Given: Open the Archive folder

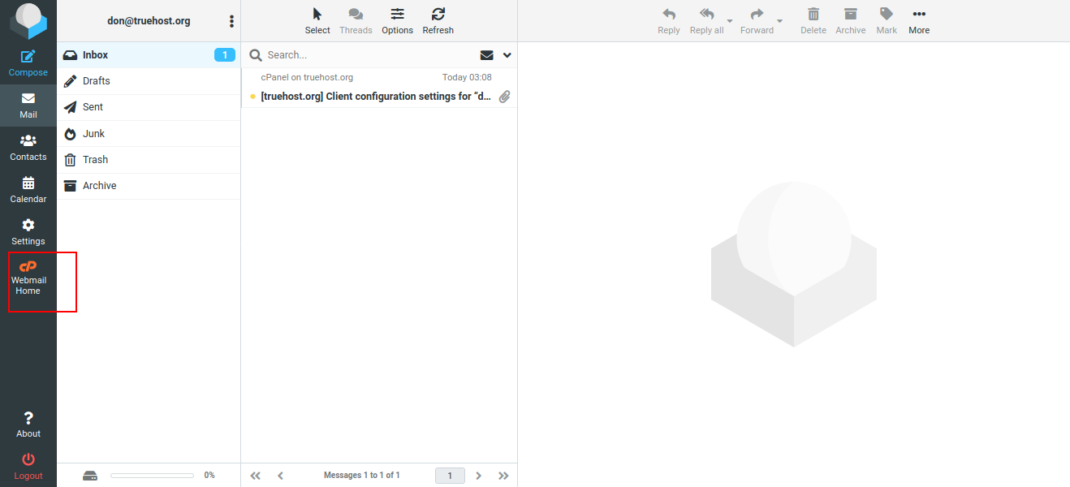Looking at the screenshot, I should pyautogui.click(x=149, y=186).
